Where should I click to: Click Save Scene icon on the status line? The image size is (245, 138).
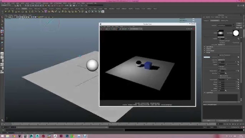point(20,5)
